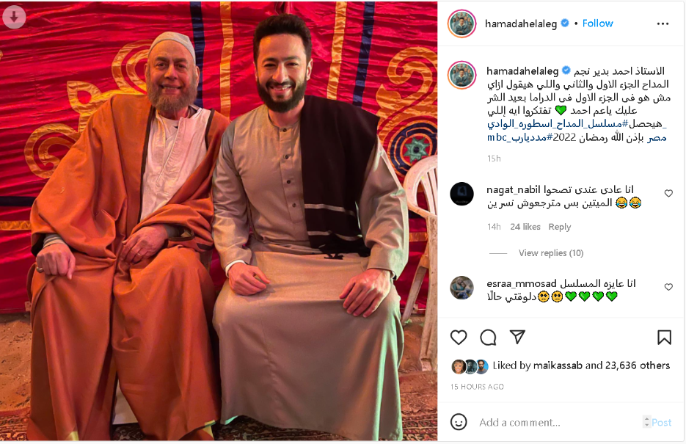Screen dimensions: 686x444
Task: Reply to nagat_nabil's comment
Action: (560, 227)
